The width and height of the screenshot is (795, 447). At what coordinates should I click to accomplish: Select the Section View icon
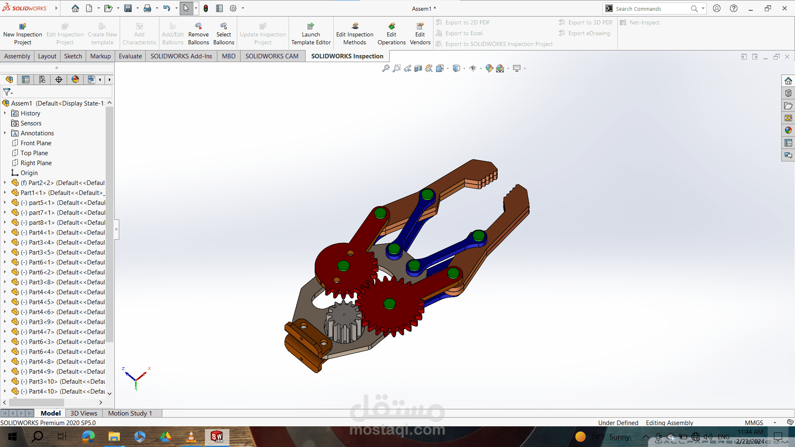coord(418,68)
